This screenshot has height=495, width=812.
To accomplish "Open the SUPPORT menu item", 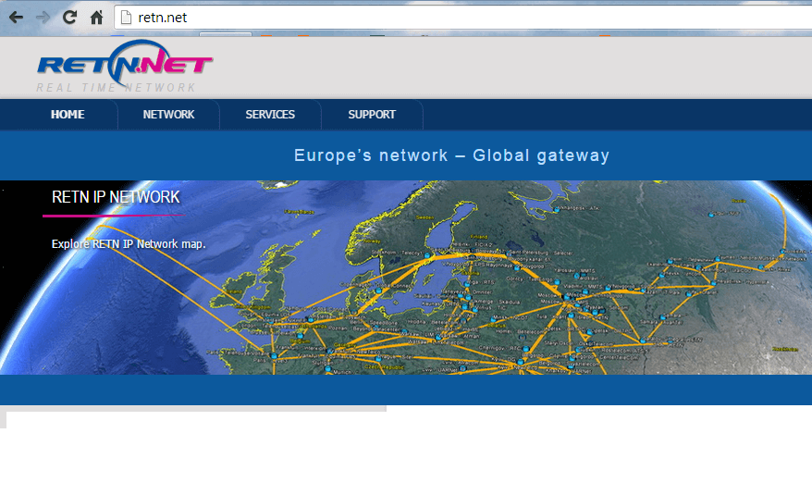I will point(372,115).
